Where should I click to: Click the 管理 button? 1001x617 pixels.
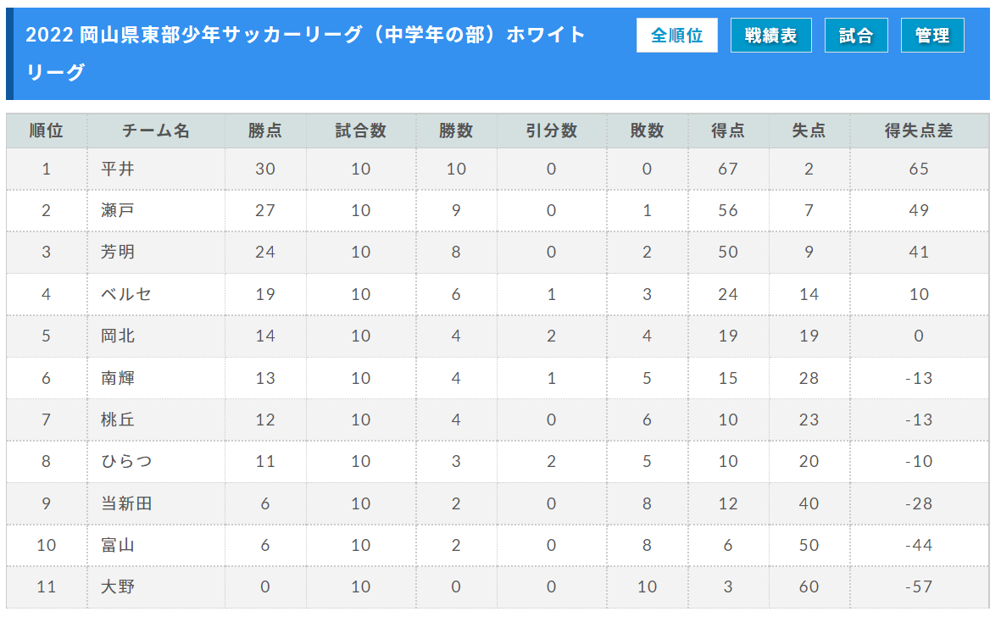click(932, 35)
